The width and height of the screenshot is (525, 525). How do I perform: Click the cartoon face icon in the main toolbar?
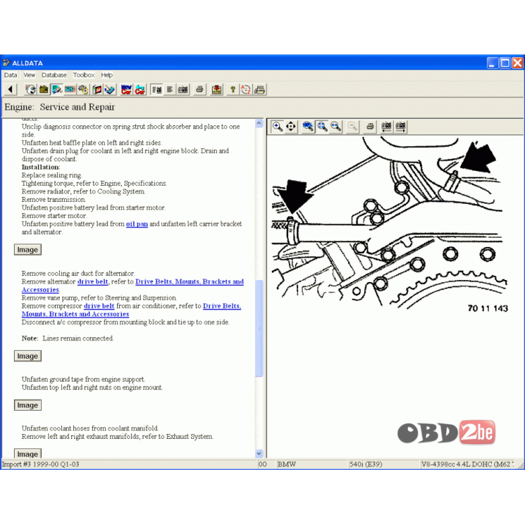click(30, 90)
